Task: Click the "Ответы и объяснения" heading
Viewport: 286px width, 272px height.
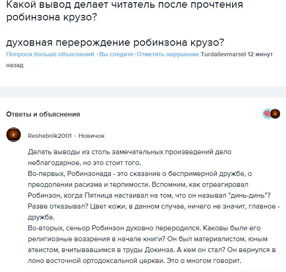Action: 43,114
